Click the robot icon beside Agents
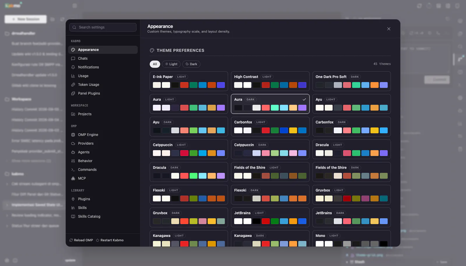The width and height of the screenshot is (466, 266). pyautogui.click(x=73, y=152)
